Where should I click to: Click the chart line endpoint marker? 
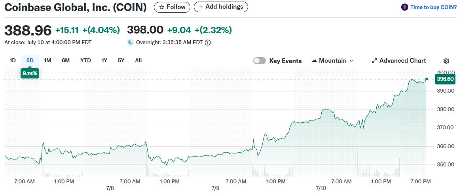click(x=427, y=79)
